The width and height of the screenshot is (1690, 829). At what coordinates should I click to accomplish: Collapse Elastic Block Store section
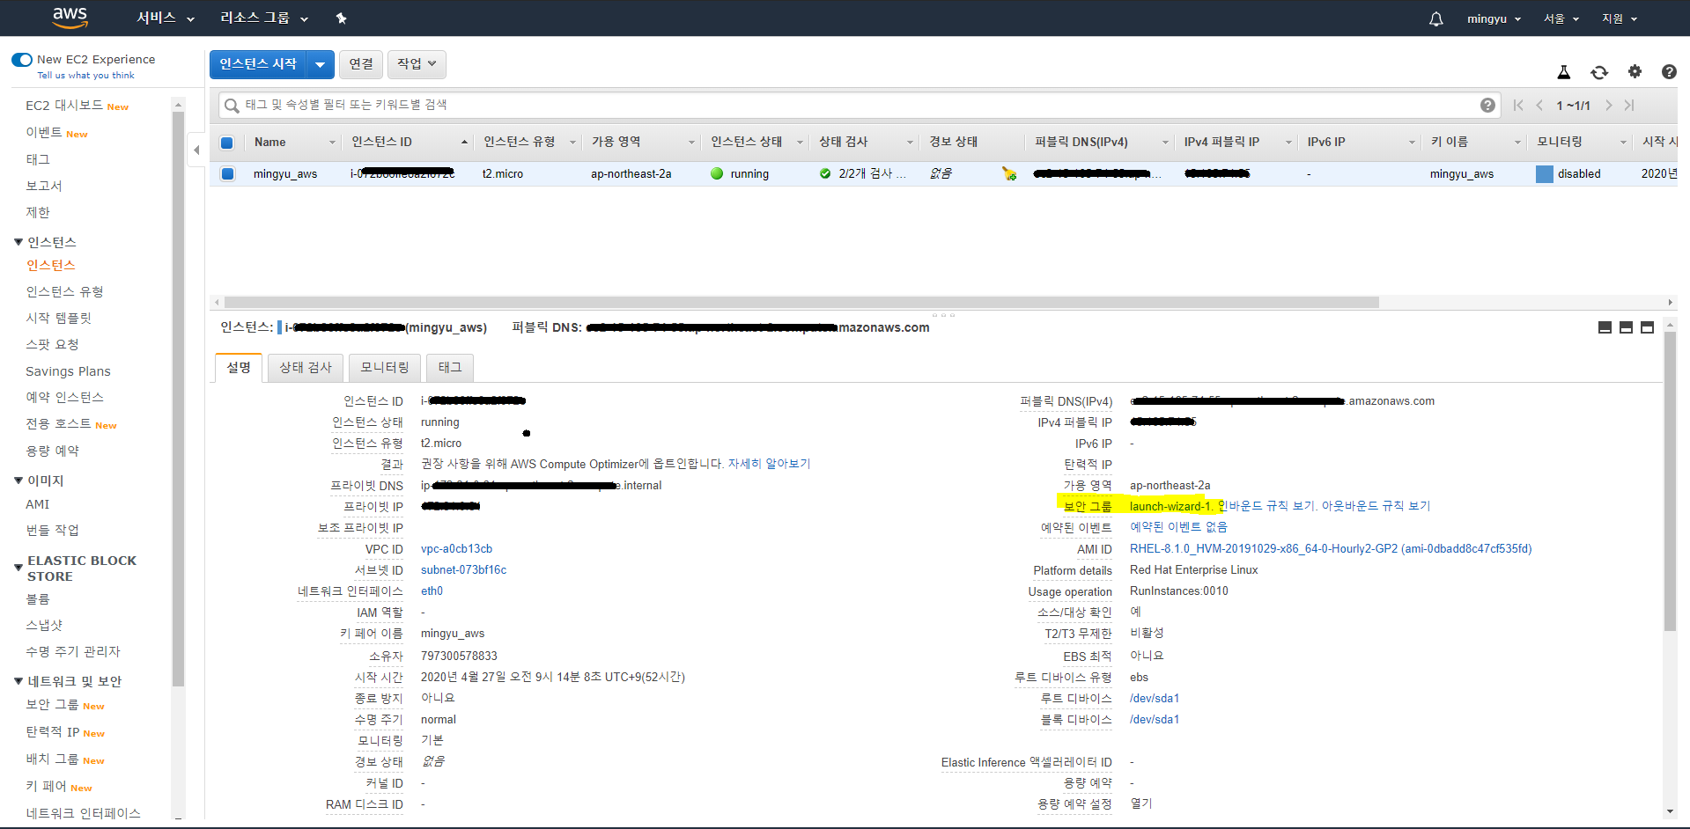click(18, 569)
